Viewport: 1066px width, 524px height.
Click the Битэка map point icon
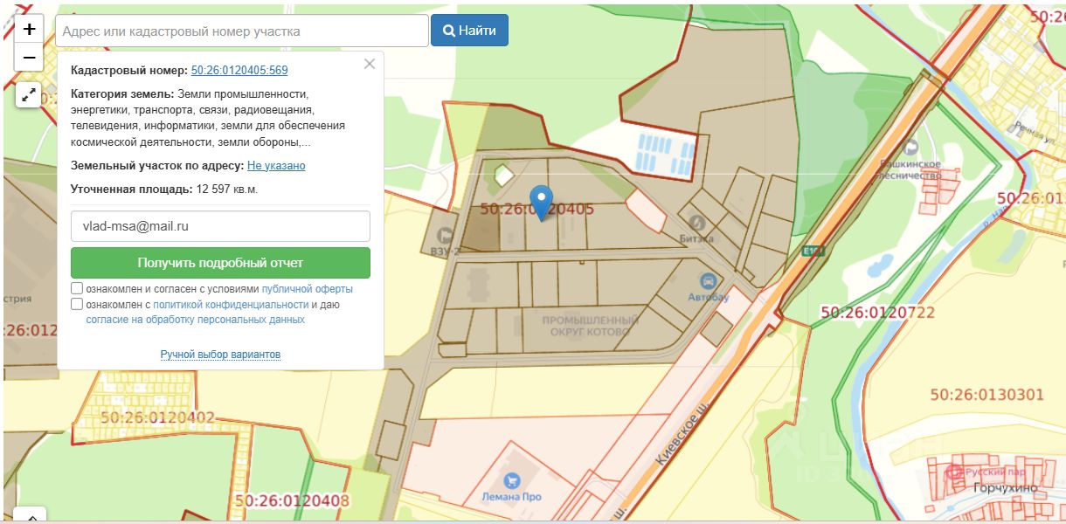(696, 223)
